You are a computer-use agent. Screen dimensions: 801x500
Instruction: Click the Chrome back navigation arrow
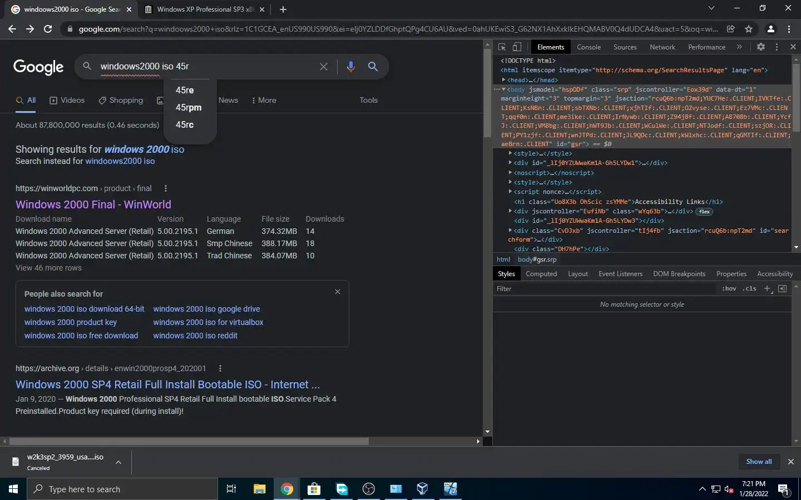(x=12, y=29)
